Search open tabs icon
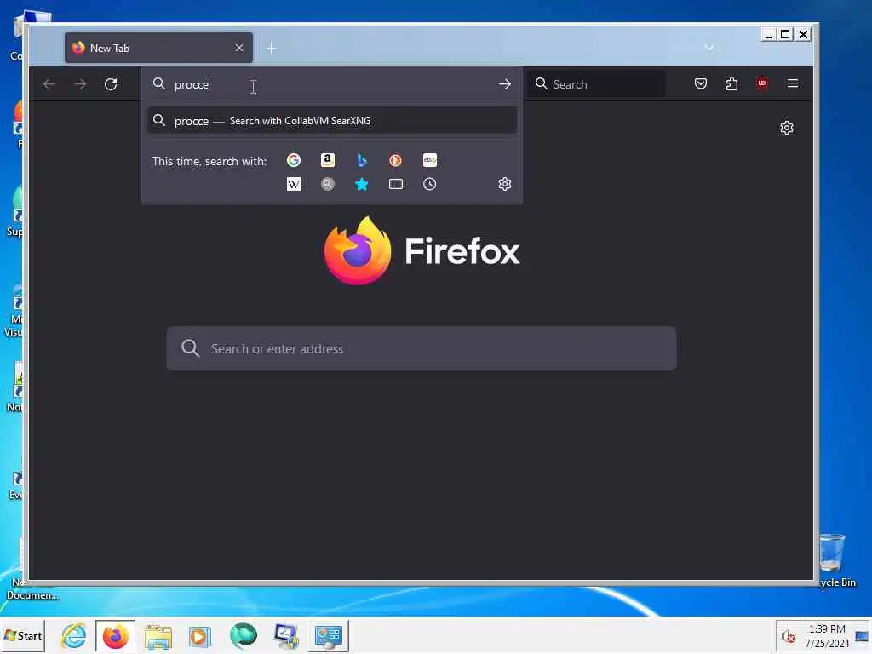Viewport: 872px width, 654px height. 395,184
